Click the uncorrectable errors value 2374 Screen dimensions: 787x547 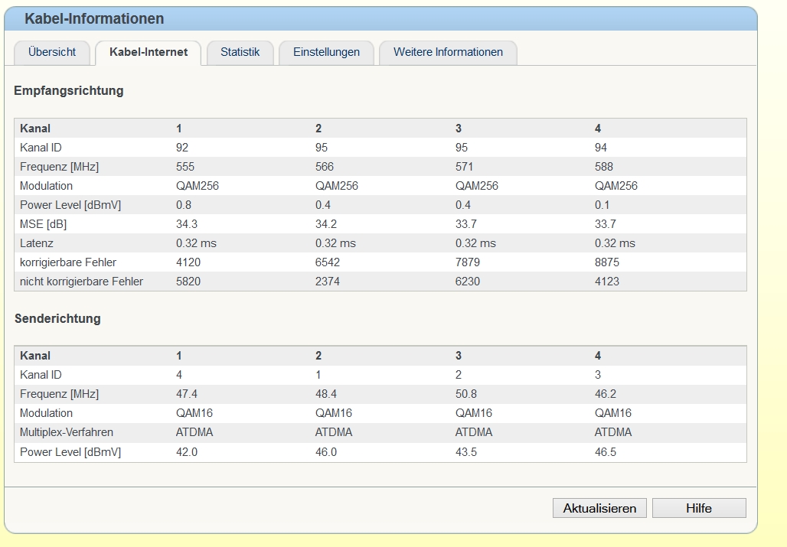328,282
